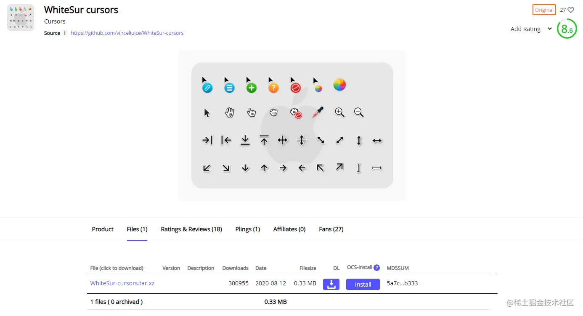Click the OCS-install column header text
The height and width of the screenshot is (316, 583).
(x=360, y=267)
